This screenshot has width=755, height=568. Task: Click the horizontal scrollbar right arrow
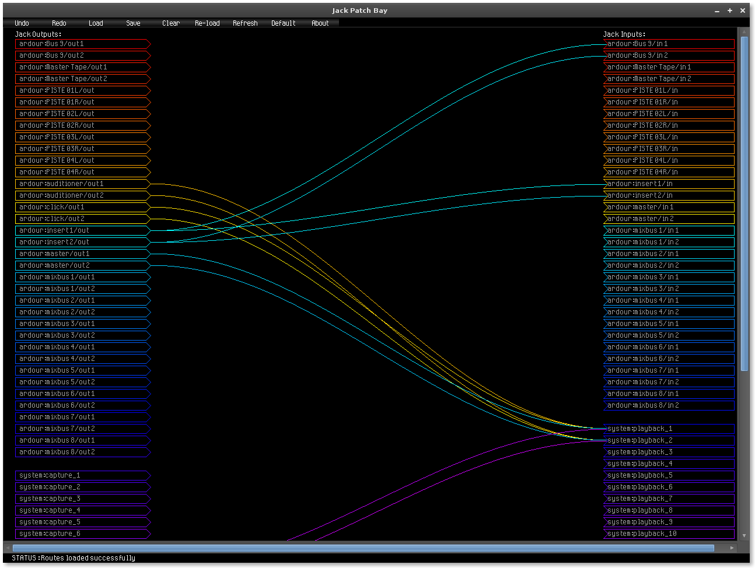click(x=732, y=548)
